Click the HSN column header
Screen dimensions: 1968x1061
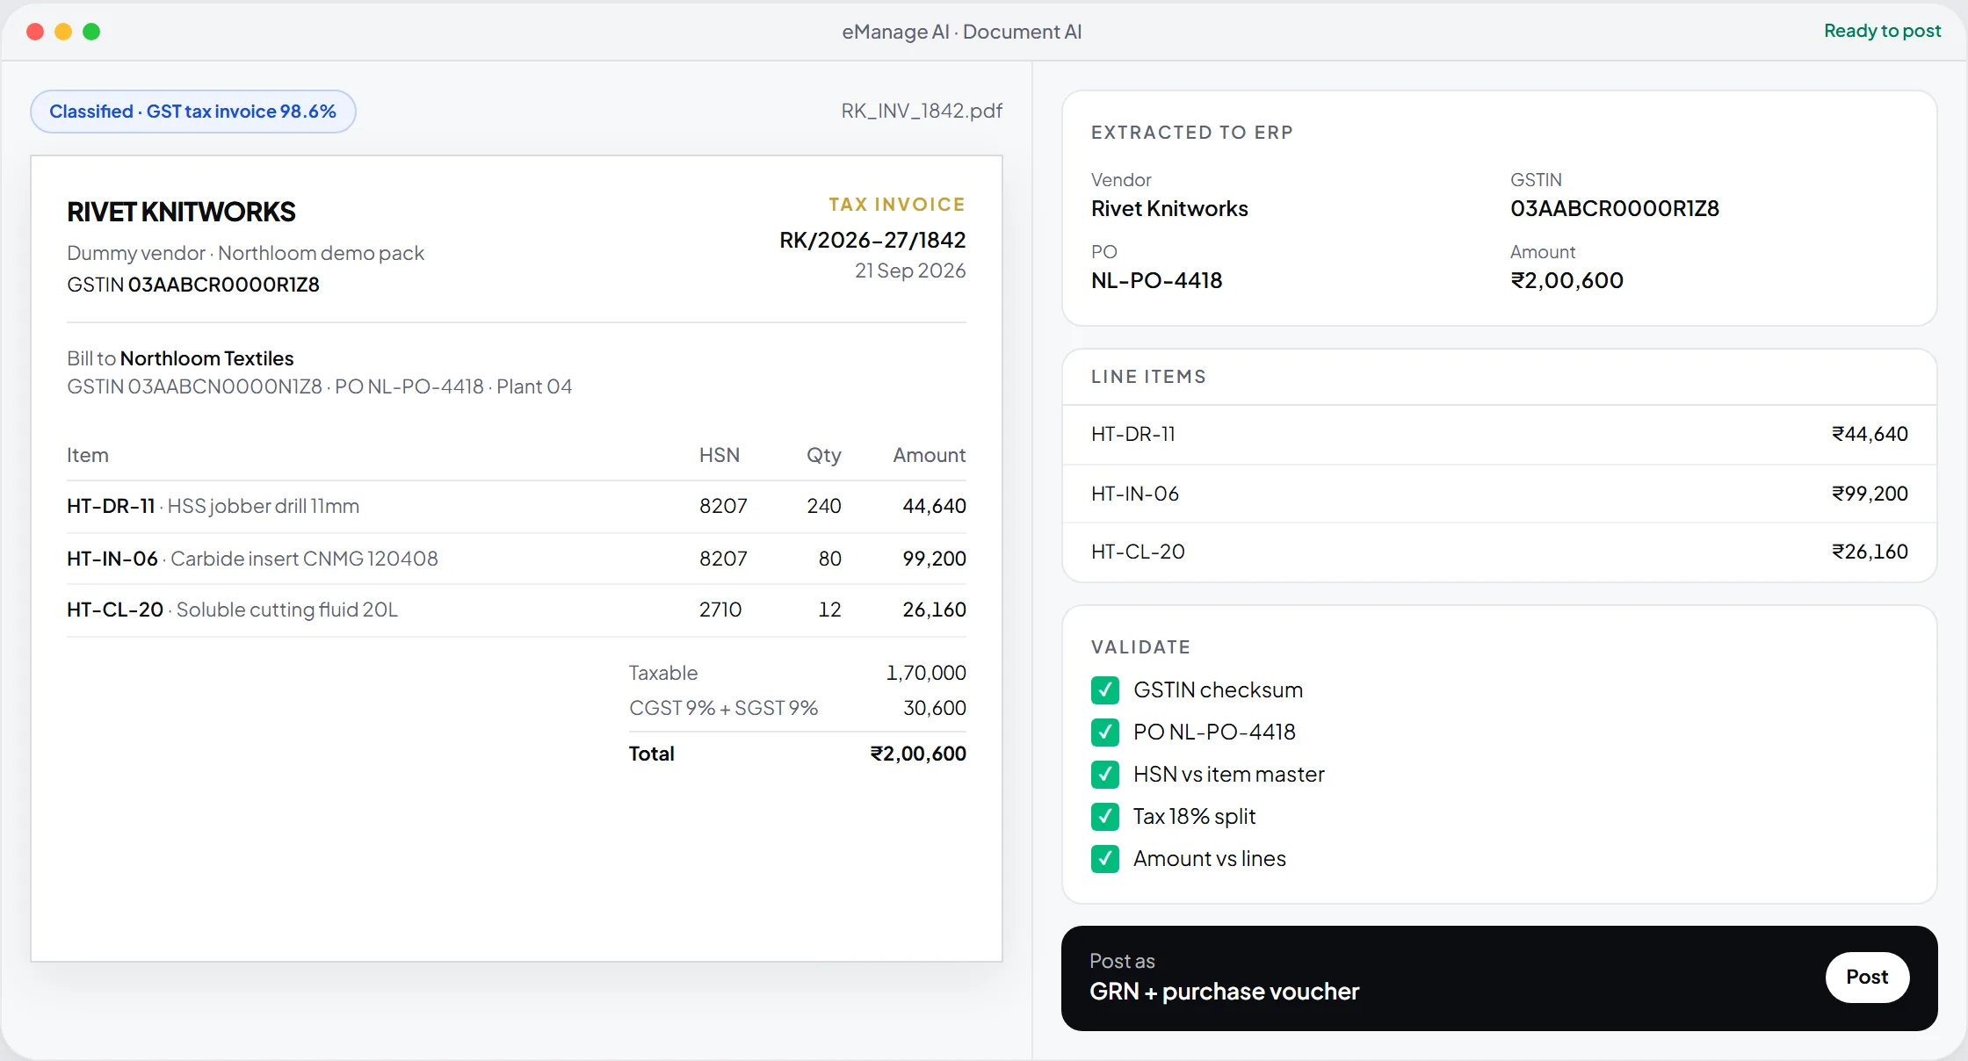coord(720,455)
